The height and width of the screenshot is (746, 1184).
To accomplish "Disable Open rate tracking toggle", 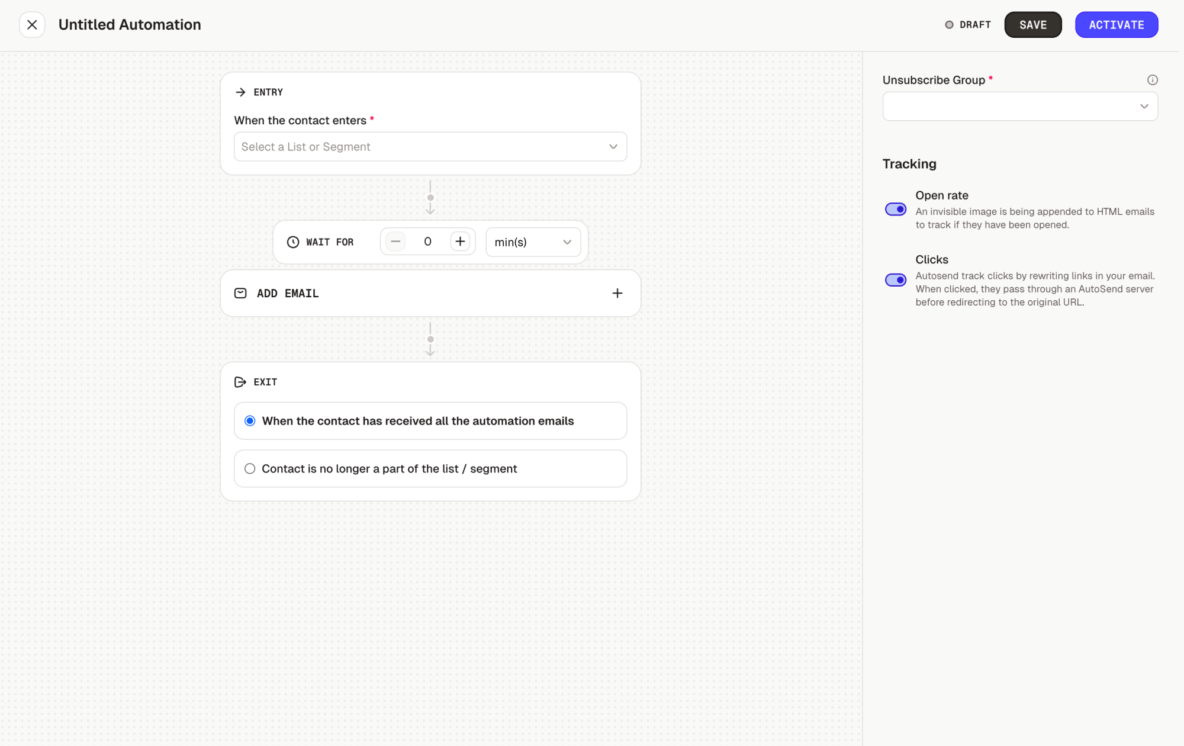I will pos(895,210).
